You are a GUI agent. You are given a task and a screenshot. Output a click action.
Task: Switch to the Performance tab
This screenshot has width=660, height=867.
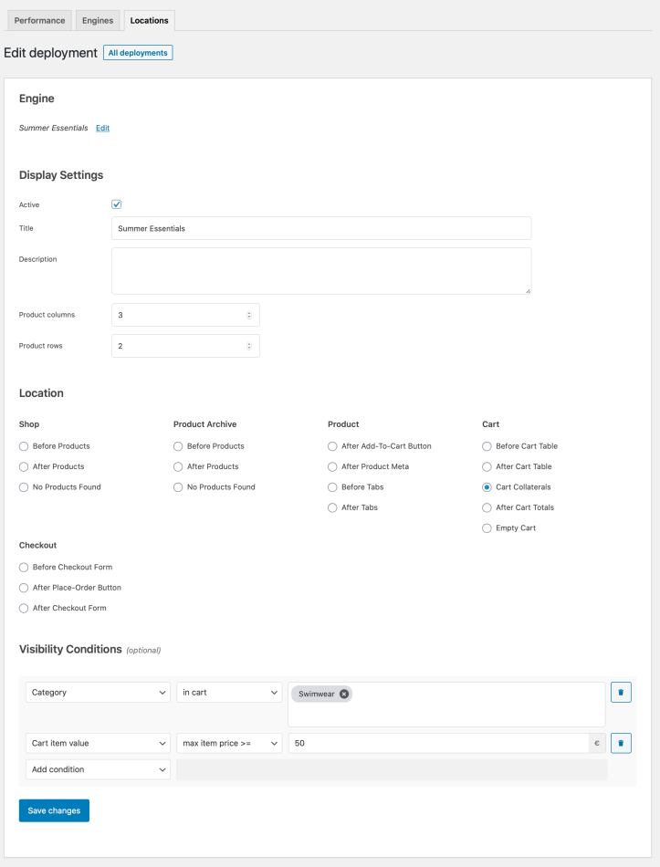coord(40,20)
